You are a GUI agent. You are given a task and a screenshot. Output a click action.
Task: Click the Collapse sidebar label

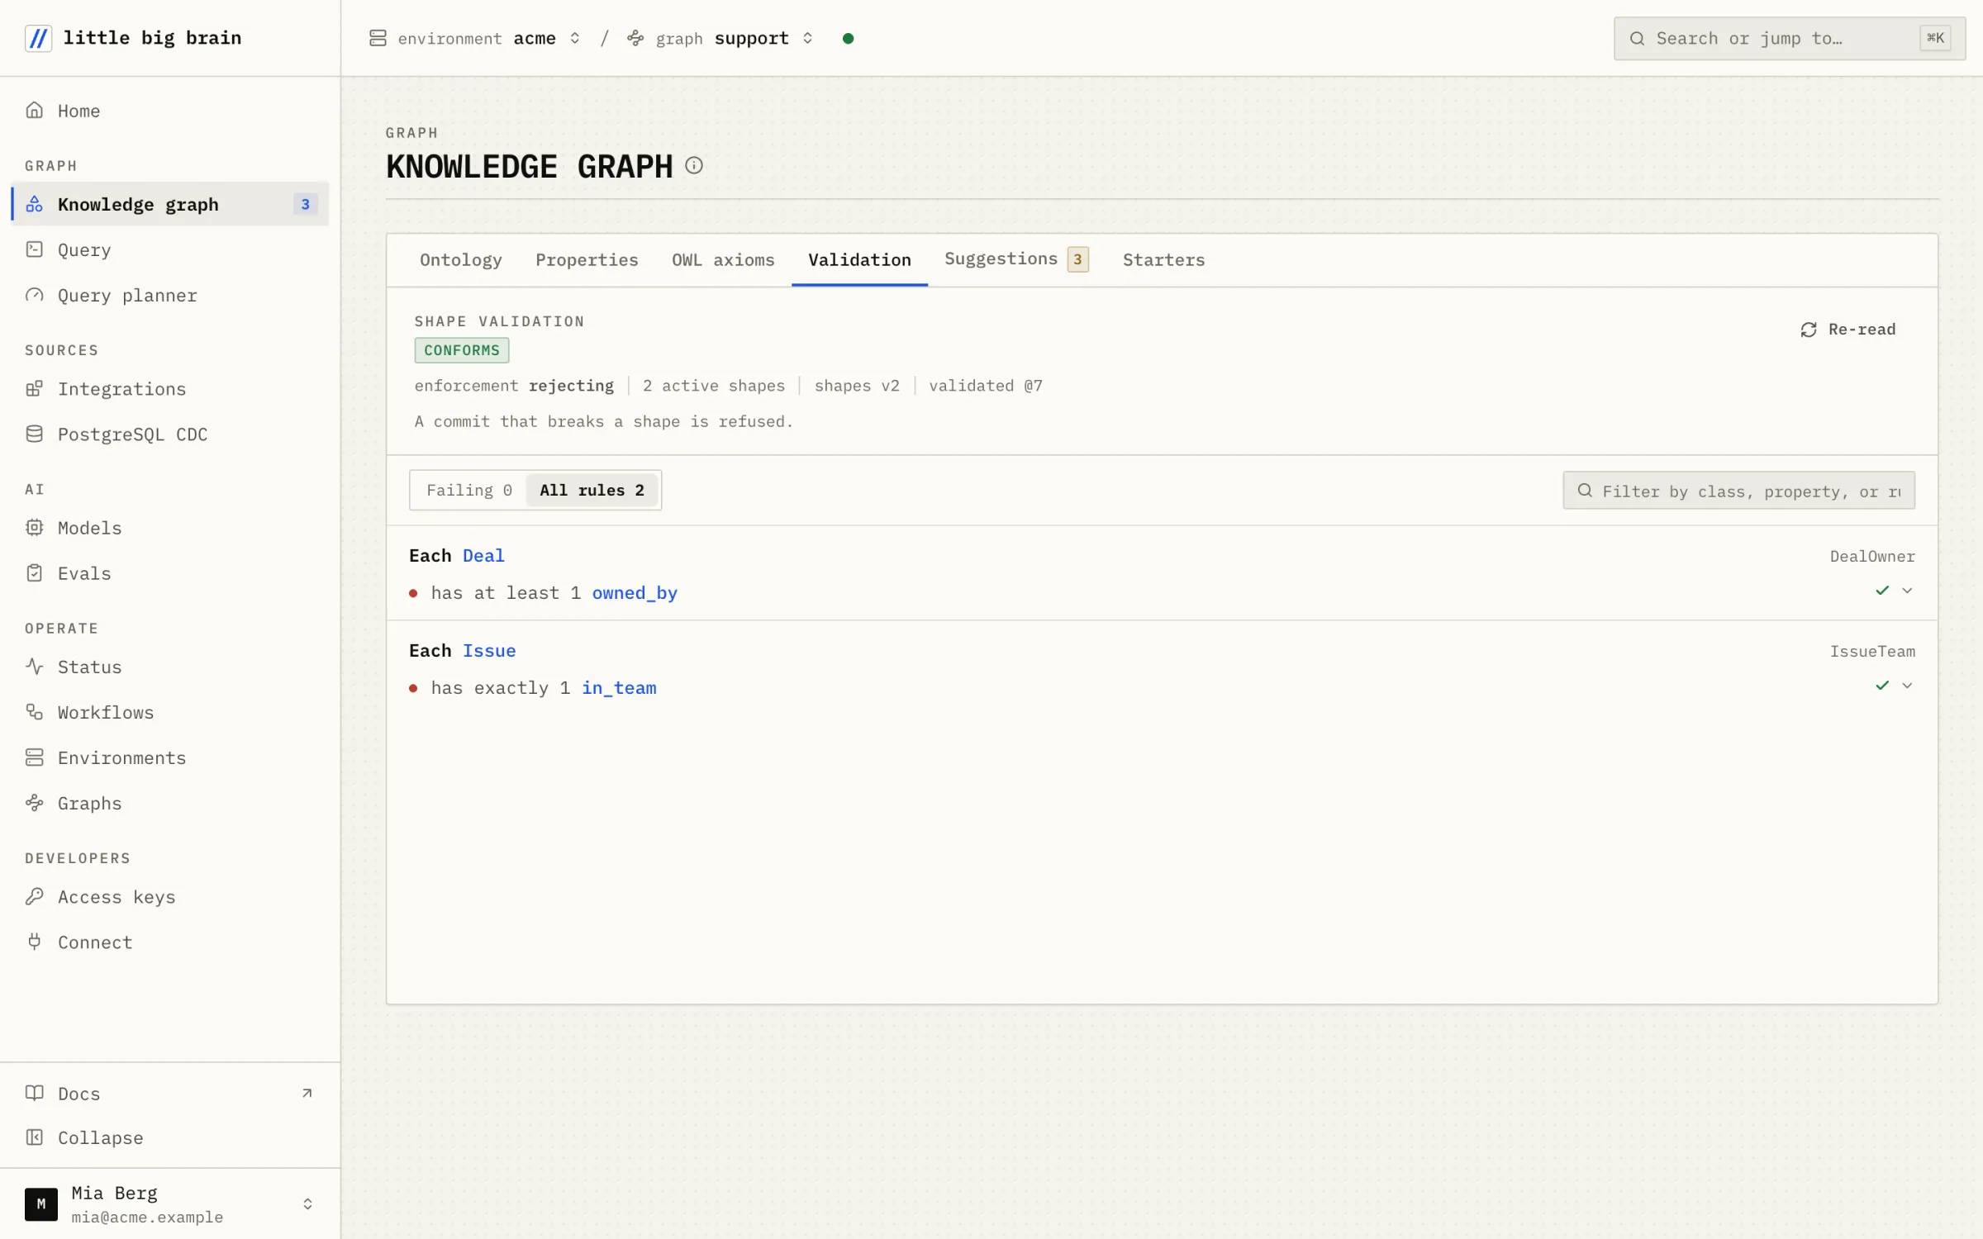[100, 1137]
